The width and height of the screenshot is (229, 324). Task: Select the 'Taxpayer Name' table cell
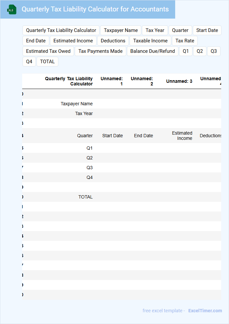click(x=77, y=104)
